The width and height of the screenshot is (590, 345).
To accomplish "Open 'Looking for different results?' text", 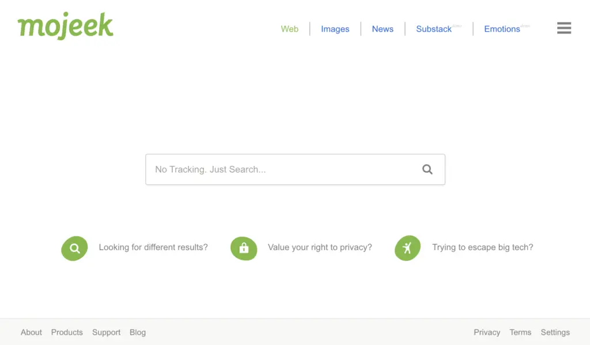I will (153, 247).
